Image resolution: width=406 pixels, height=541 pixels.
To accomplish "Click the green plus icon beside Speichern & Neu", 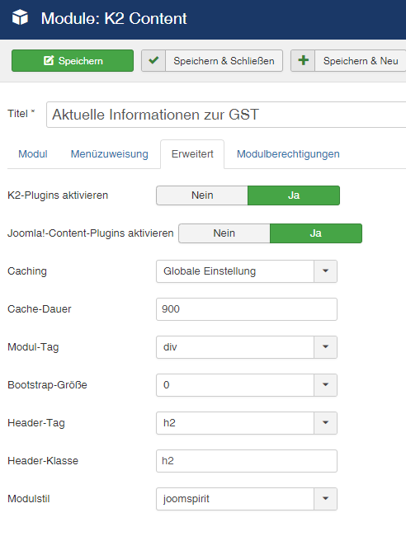I will coord(303,60).
